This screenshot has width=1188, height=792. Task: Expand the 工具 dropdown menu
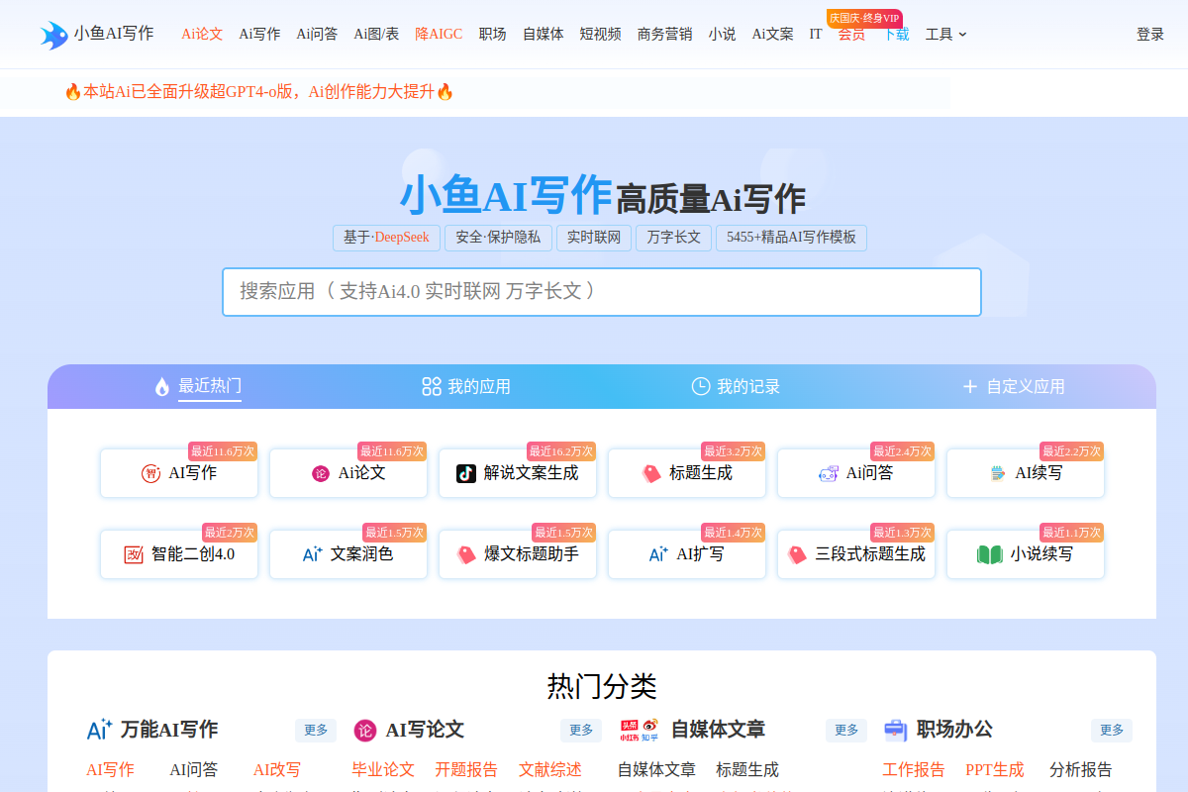click(946, 35)
